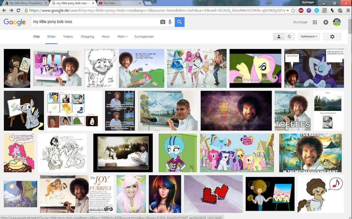
Task: Click the FC extension icon
Action: tap(332, 10)
